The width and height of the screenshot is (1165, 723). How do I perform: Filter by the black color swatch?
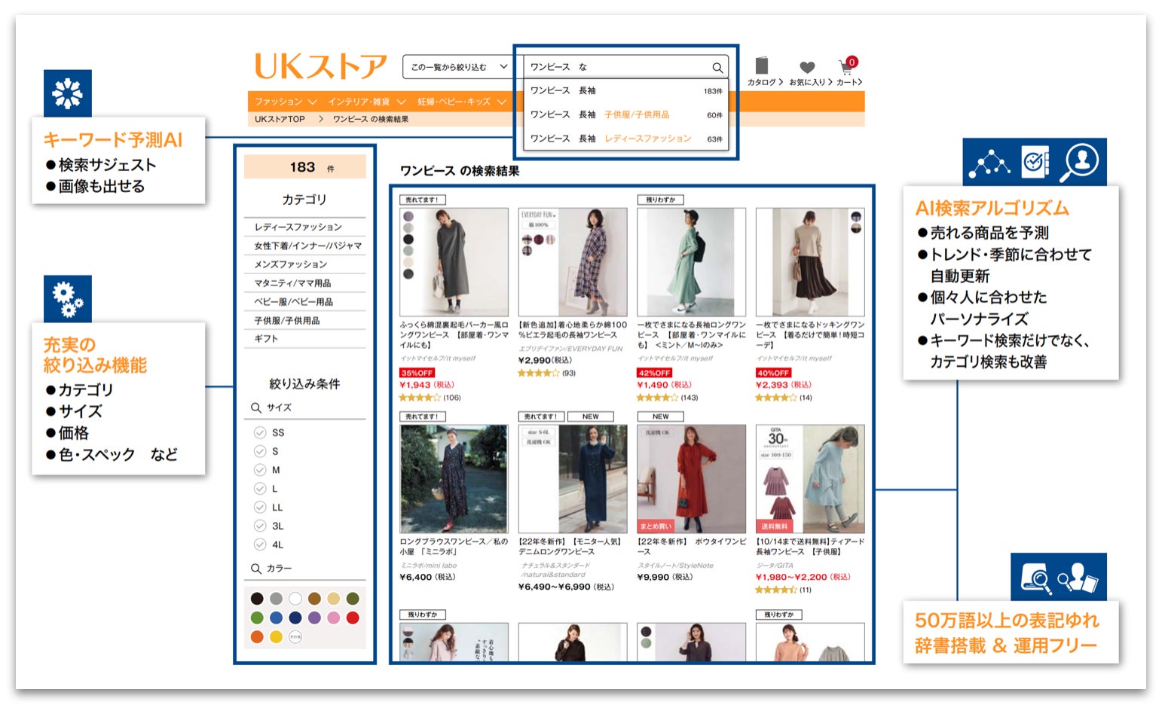[x=257, y=599]
